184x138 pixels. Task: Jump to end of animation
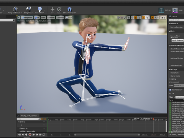coord(40,135)
